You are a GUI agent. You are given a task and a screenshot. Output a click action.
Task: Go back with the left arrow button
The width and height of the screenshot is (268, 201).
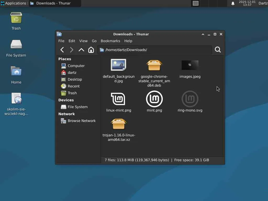(62, 50)
